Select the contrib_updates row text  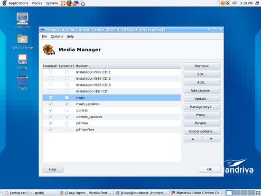(x=89, y=117)
